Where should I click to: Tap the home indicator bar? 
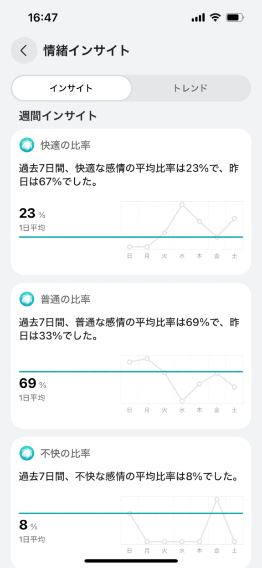tap(131, 561)
